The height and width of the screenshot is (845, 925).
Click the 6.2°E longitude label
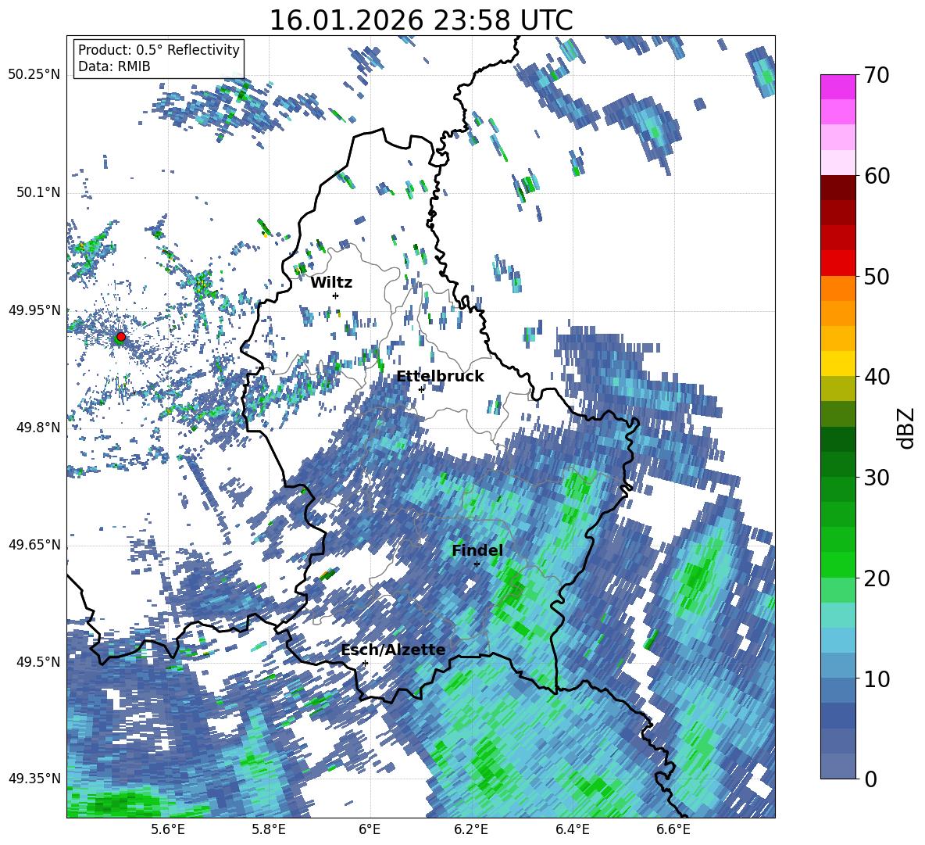click(471, 829)
